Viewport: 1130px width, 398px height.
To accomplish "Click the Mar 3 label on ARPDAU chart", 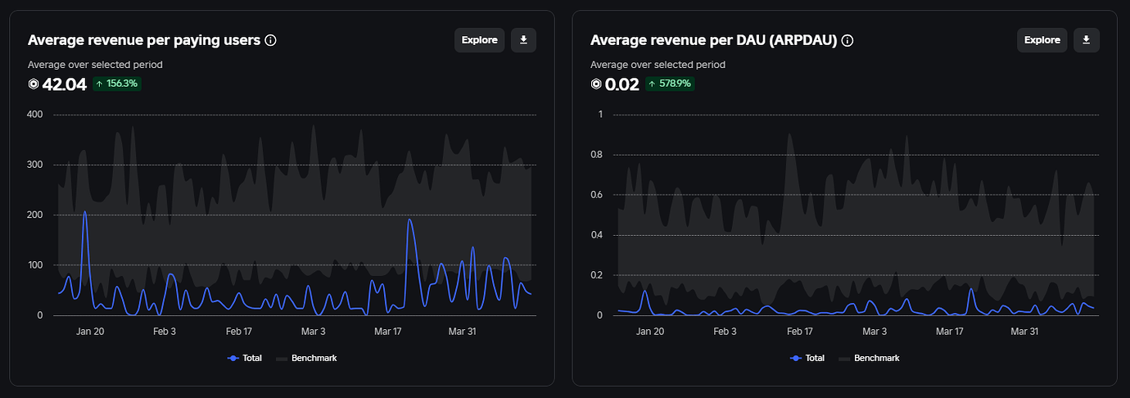I will click(x=875, y=331).
